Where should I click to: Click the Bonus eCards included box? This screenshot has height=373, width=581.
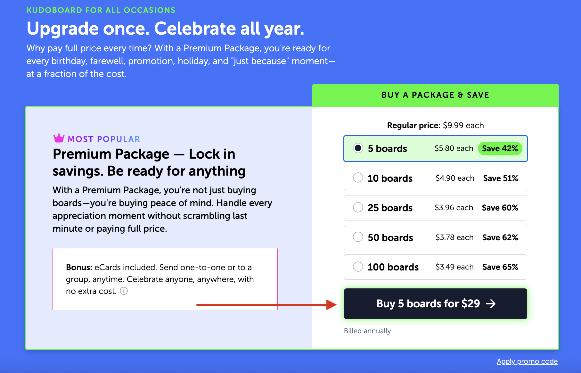point(165,279)
